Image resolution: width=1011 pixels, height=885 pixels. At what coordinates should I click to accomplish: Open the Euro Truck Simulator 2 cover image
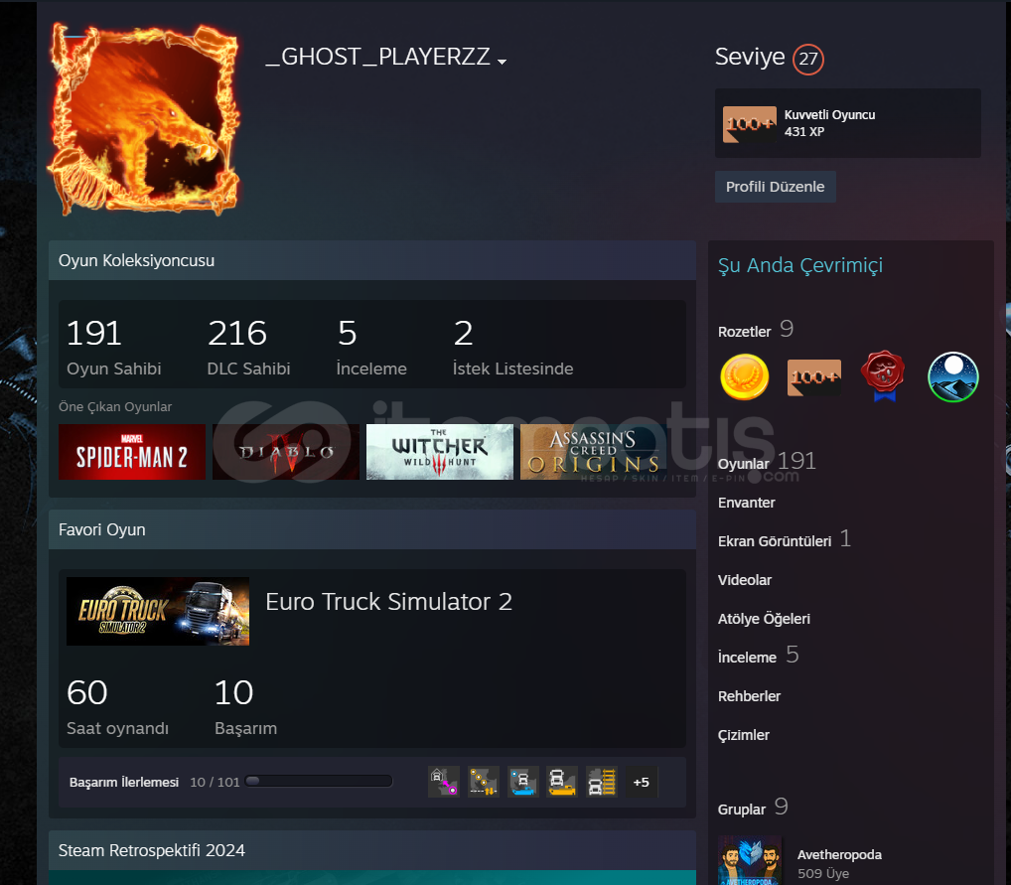tap(158, 611)
